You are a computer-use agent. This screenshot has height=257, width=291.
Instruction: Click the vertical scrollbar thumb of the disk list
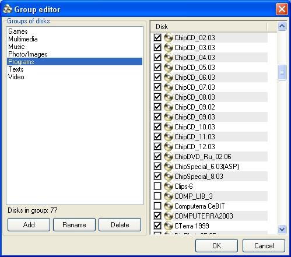pyautogui.click(x=282, y=72)
